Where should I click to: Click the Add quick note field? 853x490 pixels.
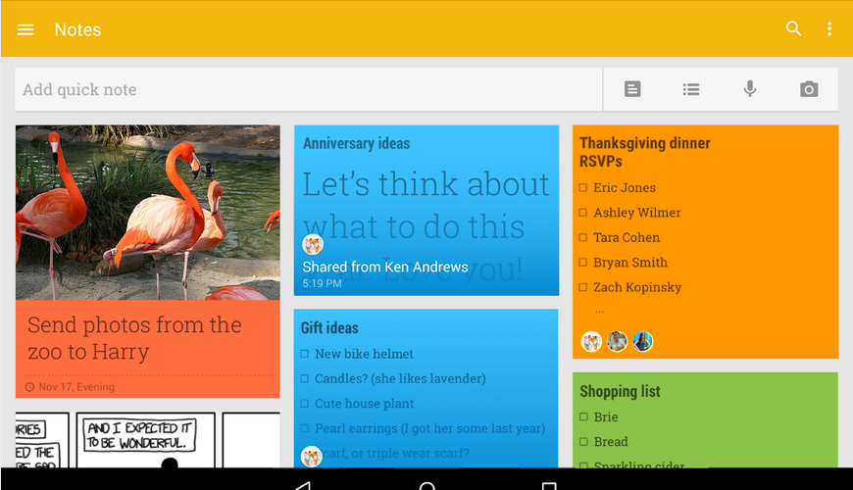309,89
